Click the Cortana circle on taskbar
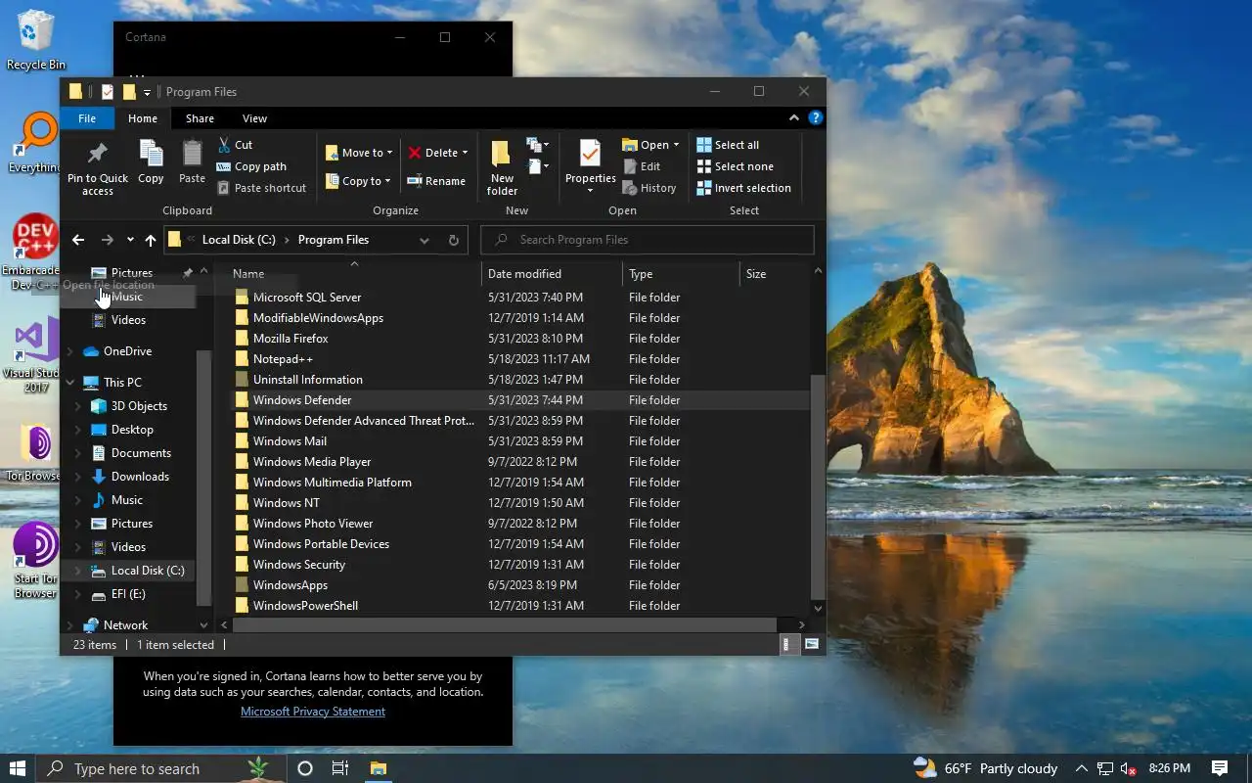The image size is (1252, 783). (x=304, y=768)
